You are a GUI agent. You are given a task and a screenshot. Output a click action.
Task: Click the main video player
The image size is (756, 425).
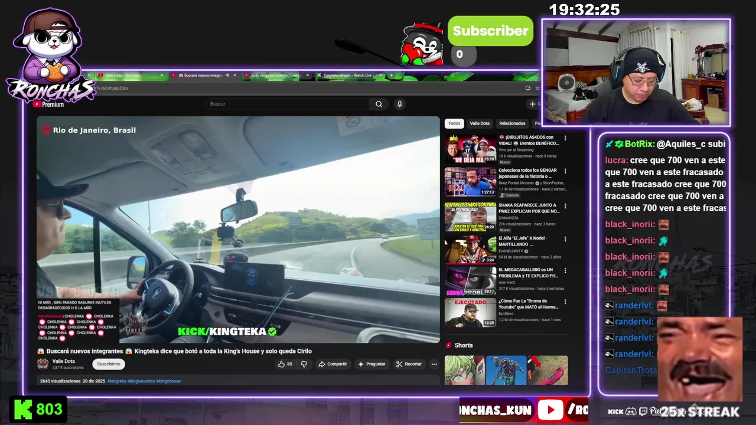238,229
